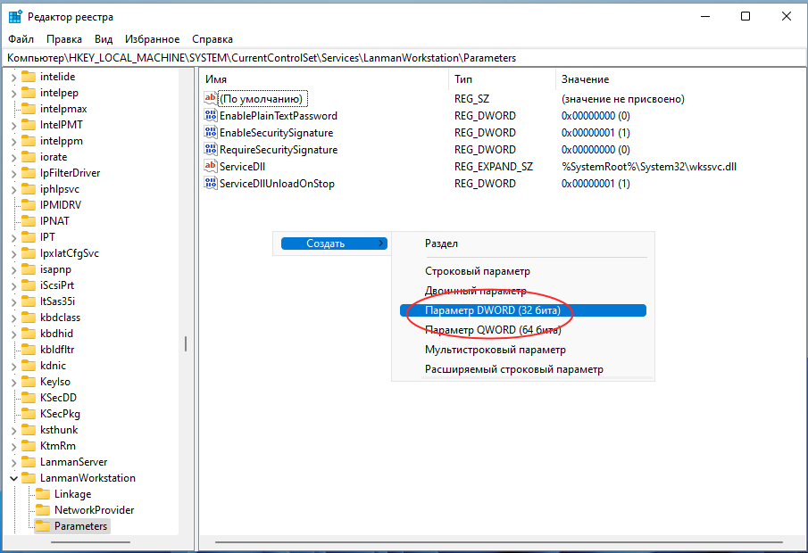
Task: Select the KSecPkg tree item
Action: pyautogui.click(x=61, y=414)
